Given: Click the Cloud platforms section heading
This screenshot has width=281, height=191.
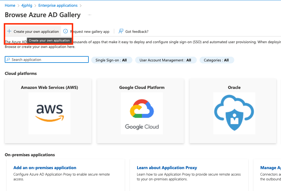Looking at the screenshot, I should pyautogui.click(x=21, y=73).
